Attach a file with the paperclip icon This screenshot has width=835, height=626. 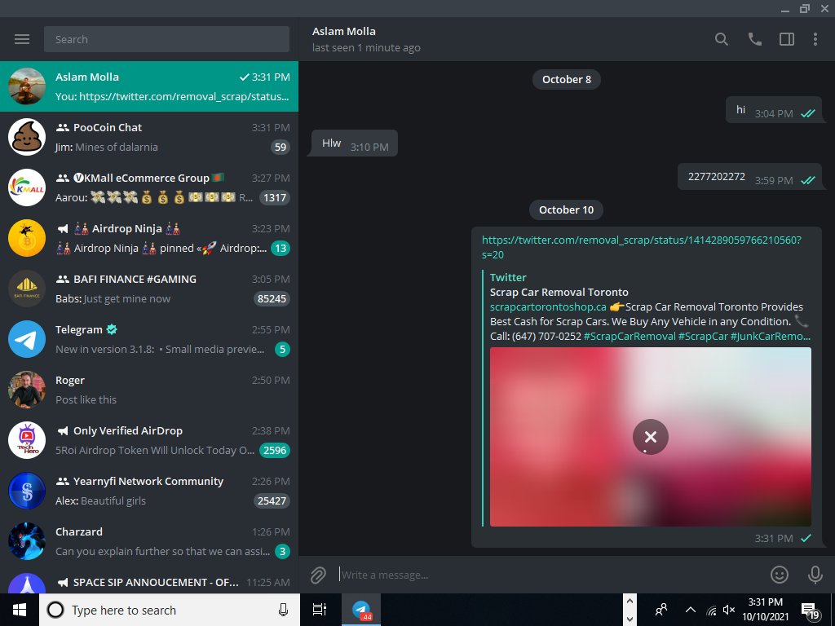[x=318, y=575]
